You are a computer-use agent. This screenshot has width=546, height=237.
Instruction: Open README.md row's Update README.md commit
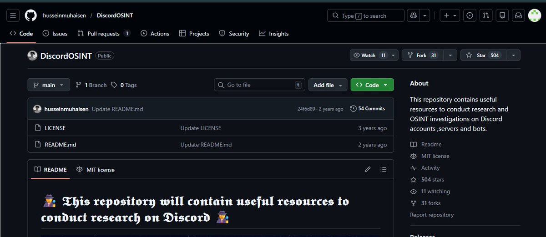click(206, 145)
